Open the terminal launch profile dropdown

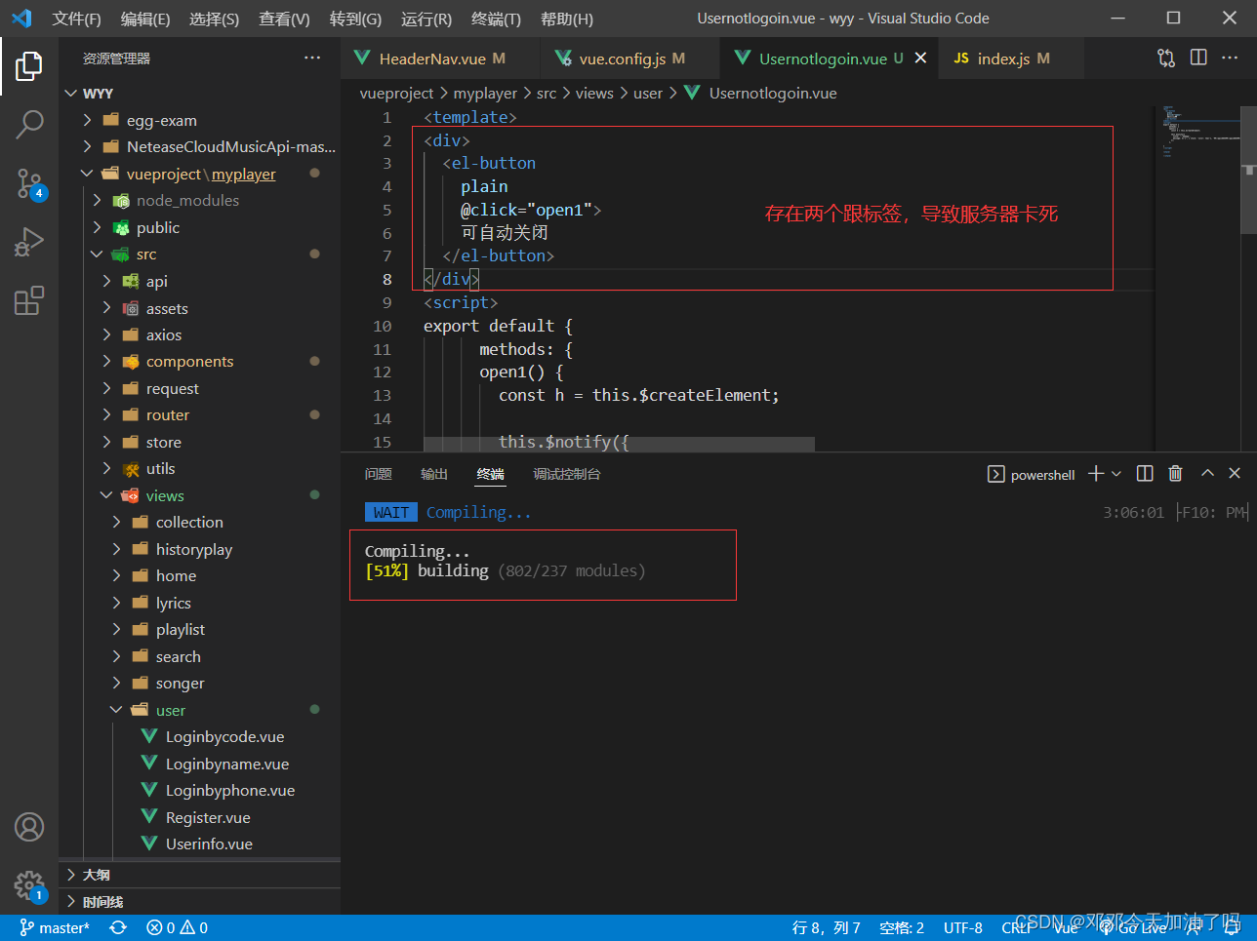pos(1116,474)
